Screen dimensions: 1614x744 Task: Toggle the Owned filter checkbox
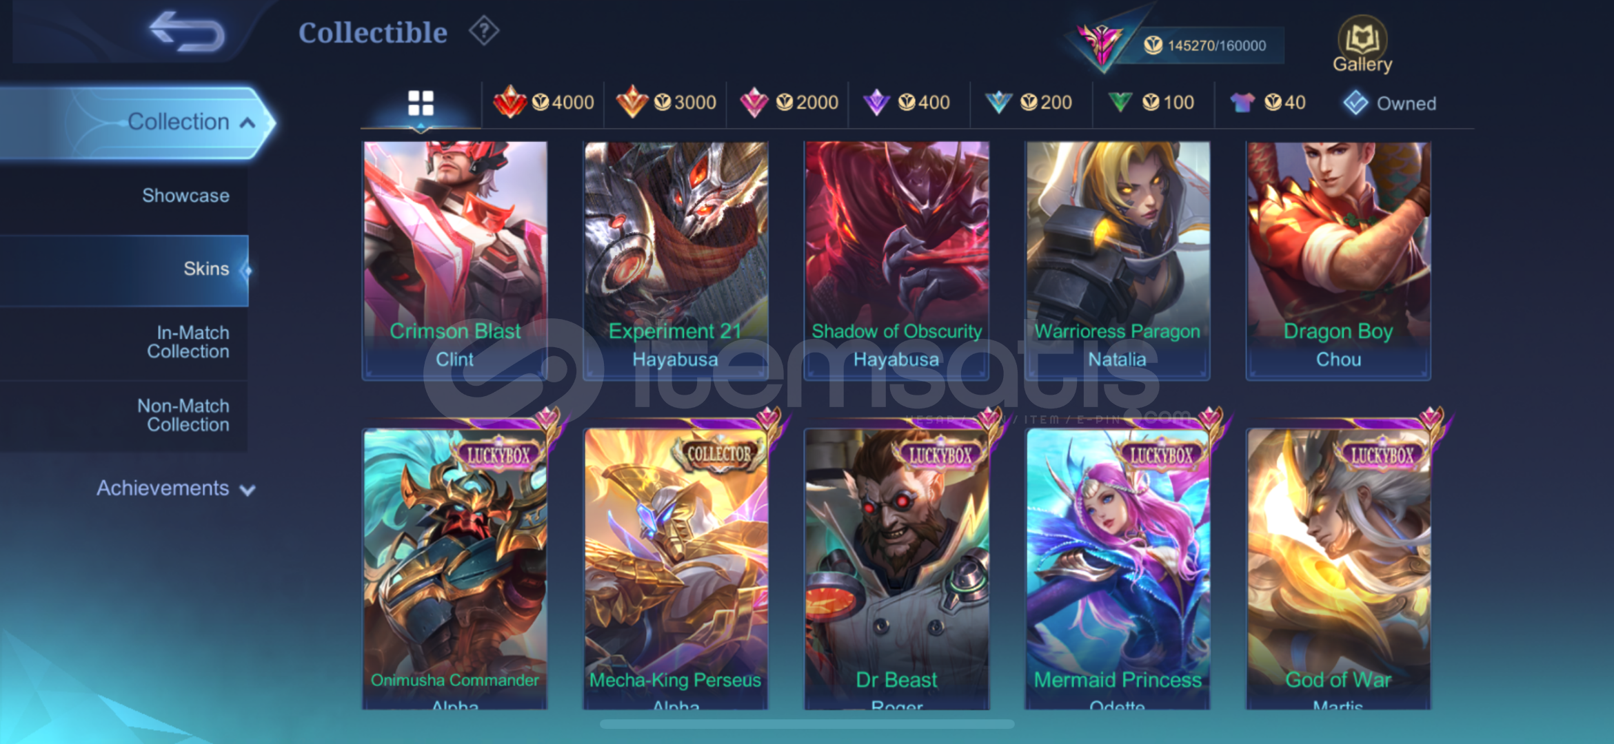click(x=1390, y=103)
